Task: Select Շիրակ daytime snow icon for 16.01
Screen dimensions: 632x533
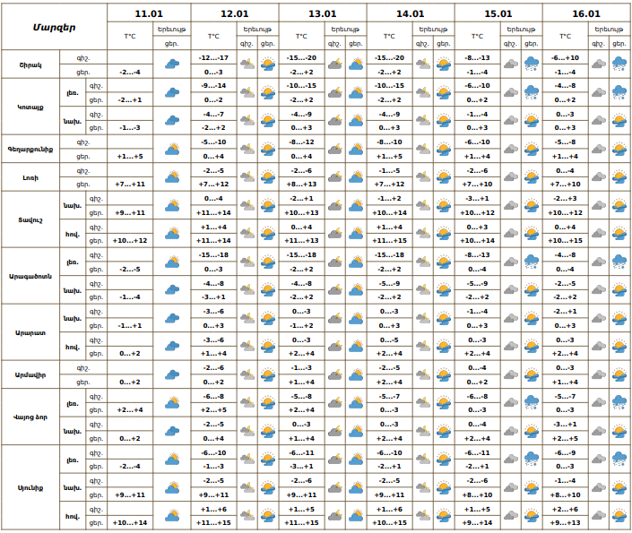Action: coord(619,64)
